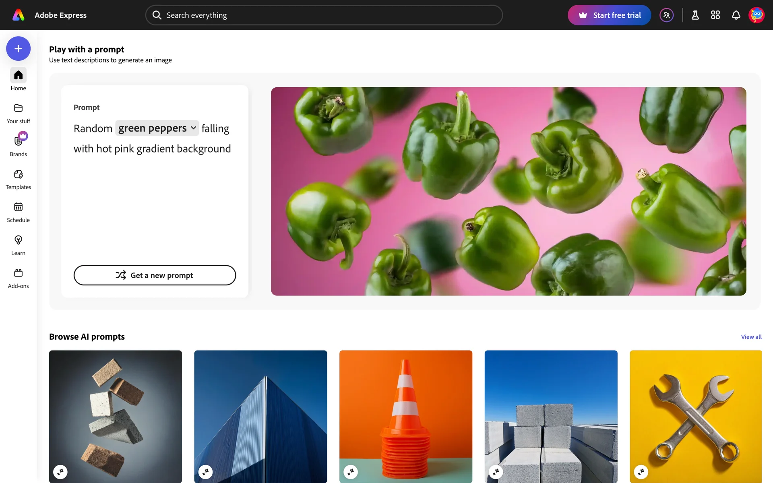
Task: Open Brands section in sidebar
Action: (x=18, y=146)
